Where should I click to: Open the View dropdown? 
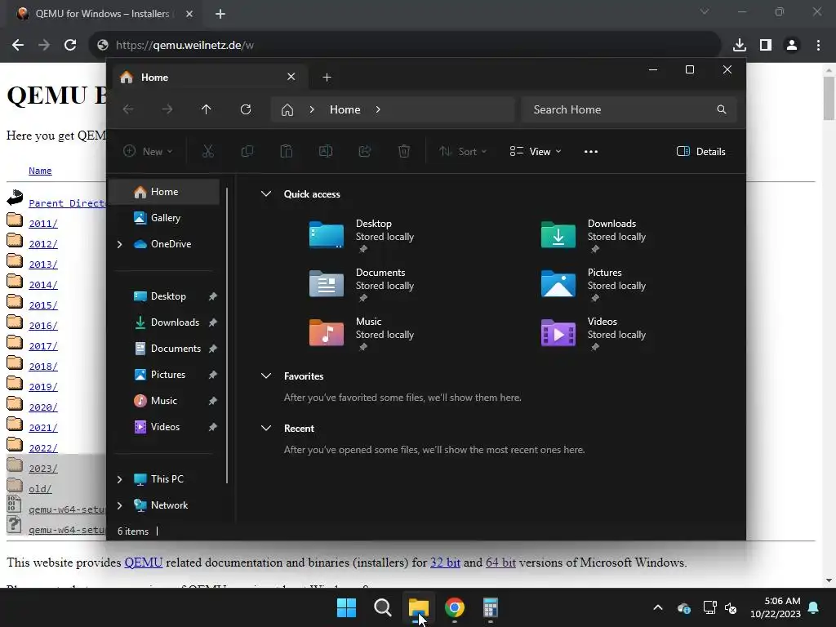[x=536, y=151]
